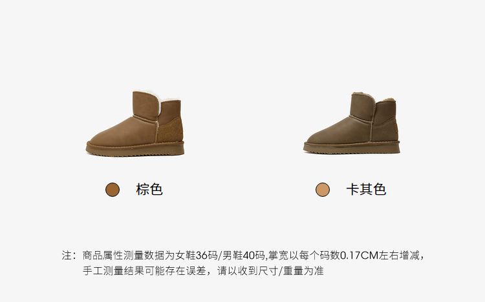485x302 pixels.
Task: Select the brown boot product image
Action: (x=135, y=123)
